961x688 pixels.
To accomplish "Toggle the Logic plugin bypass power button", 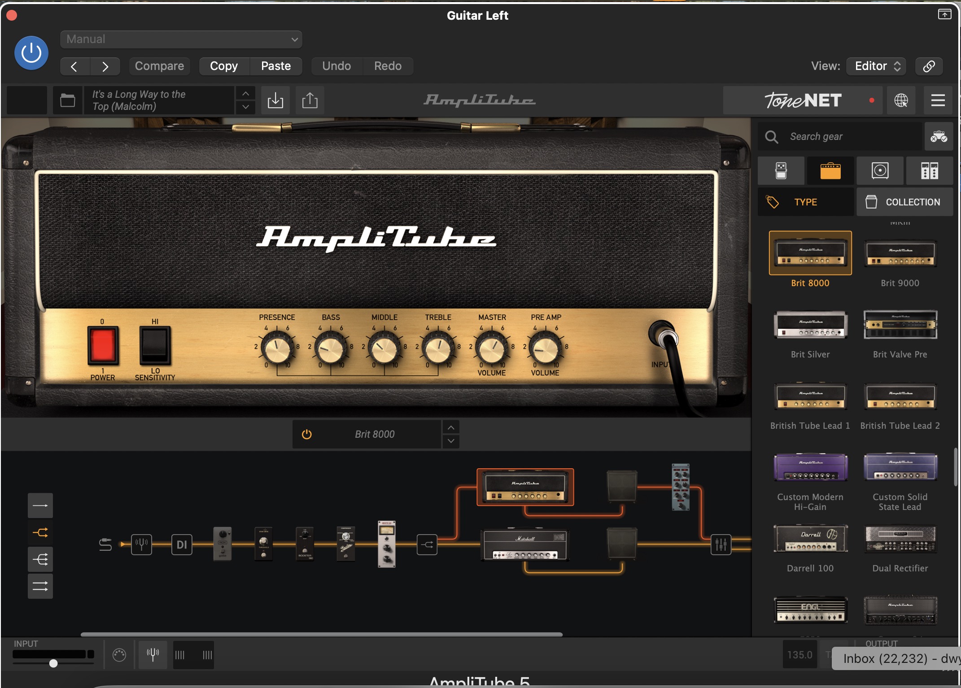I will tap(31, 53).
